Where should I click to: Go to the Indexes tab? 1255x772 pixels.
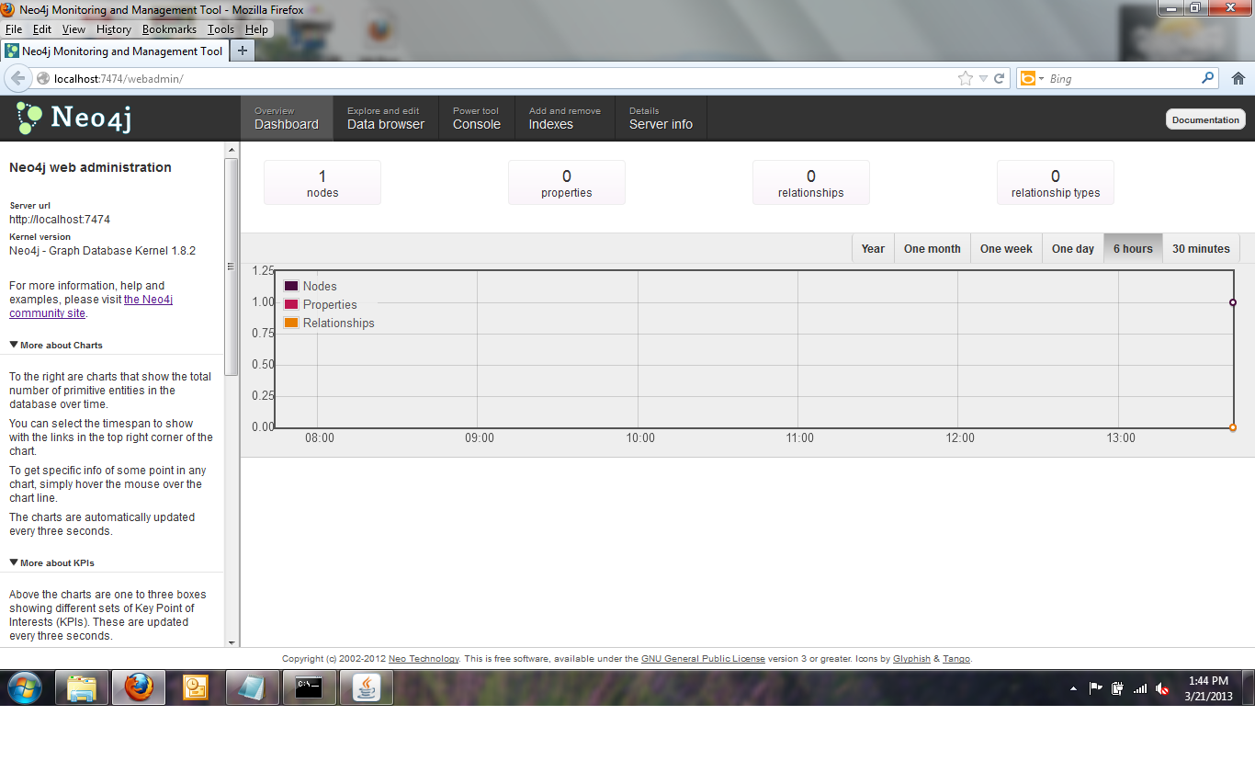(565, 118)
